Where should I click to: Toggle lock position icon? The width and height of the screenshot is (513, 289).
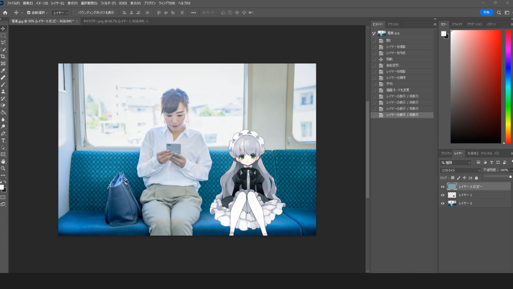coord(465,178)
